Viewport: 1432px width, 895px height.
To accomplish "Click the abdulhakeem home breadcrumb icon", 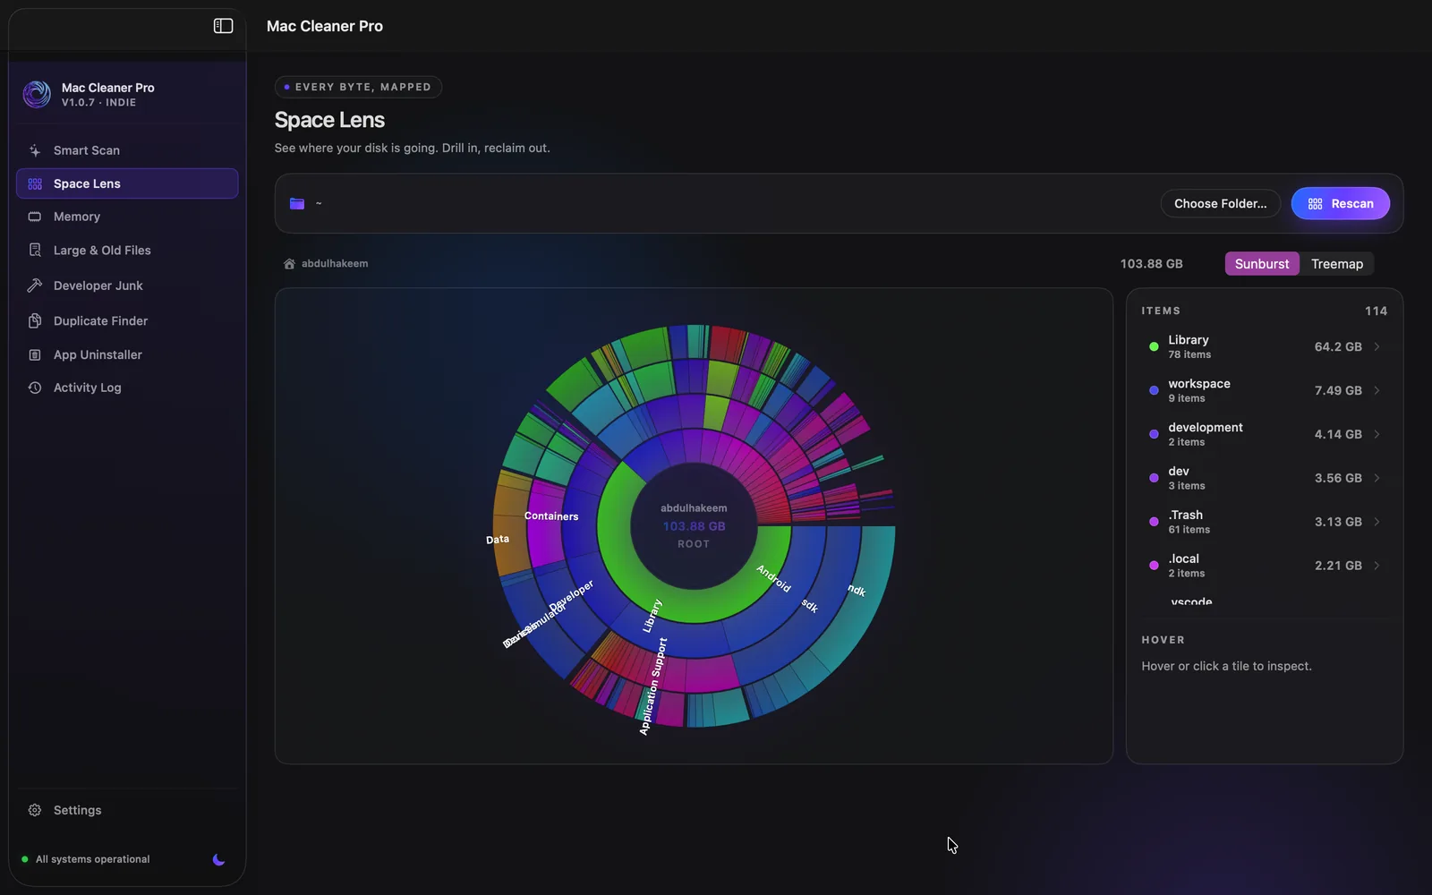I will click(x=289, y=264).
